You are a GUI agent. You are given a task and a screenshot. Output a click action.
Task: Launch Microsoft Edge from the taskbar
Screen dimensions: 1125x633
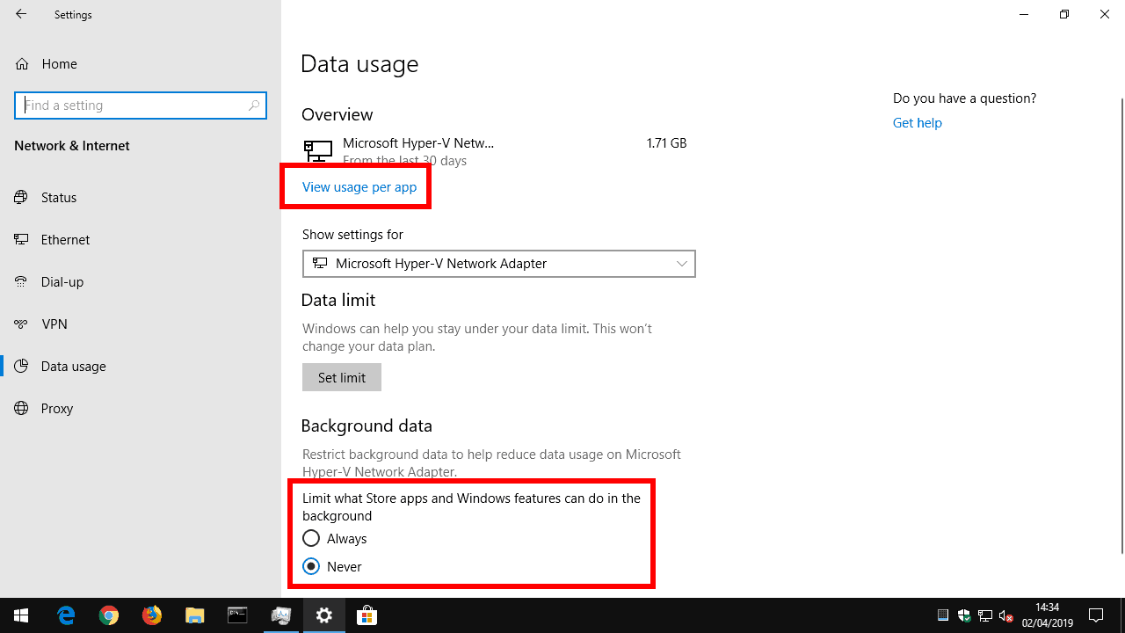tap(66, 615)
